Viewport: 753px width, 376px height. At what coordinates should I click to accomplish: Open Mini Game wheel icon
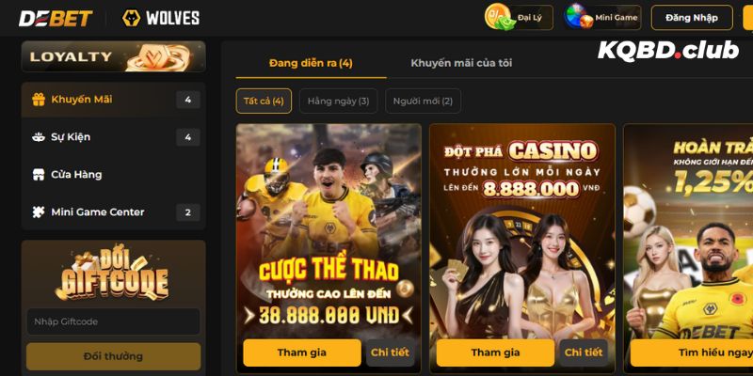579,17
